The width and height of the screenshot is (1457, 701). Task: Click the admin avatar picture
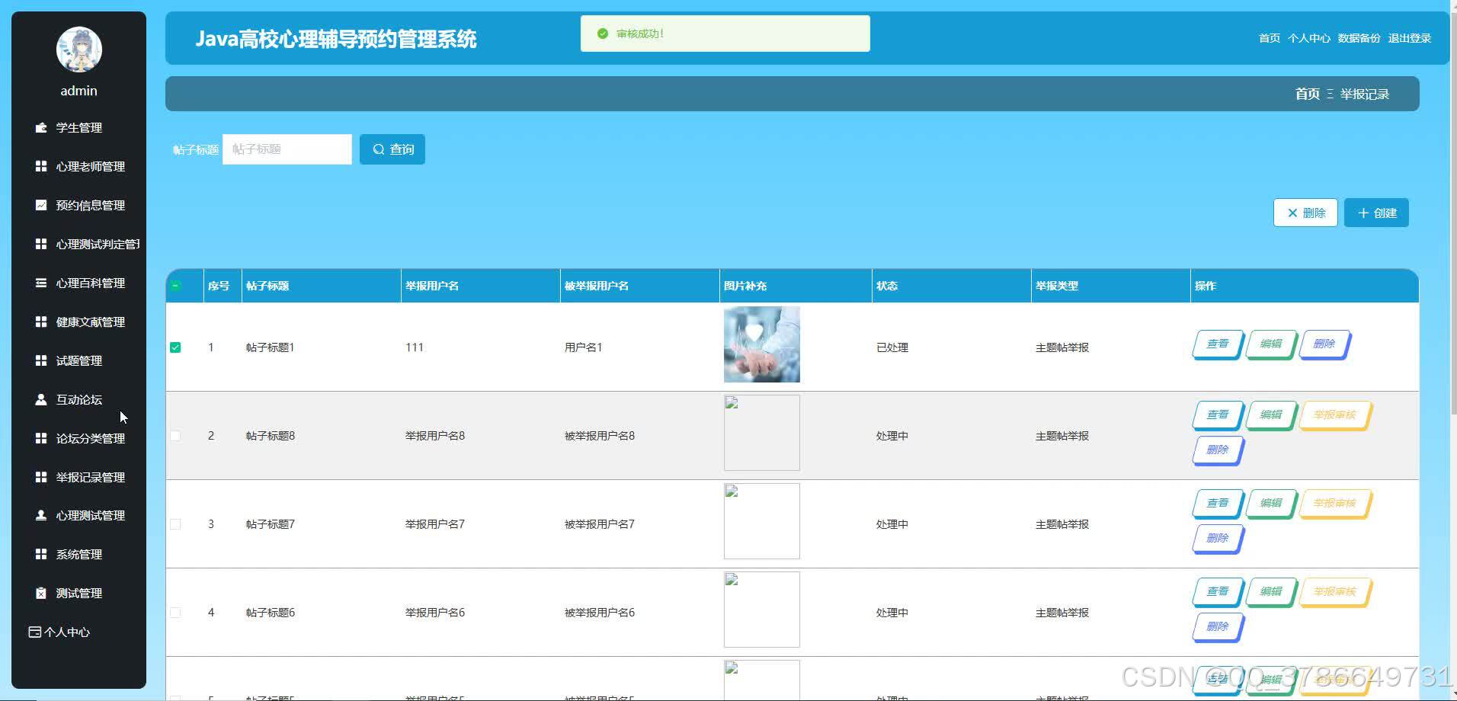click(x=79, y=50)
